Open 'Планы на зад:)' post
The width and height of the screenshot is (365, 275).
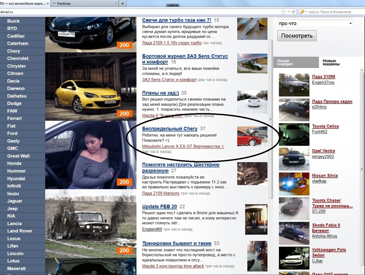(160, 93)
